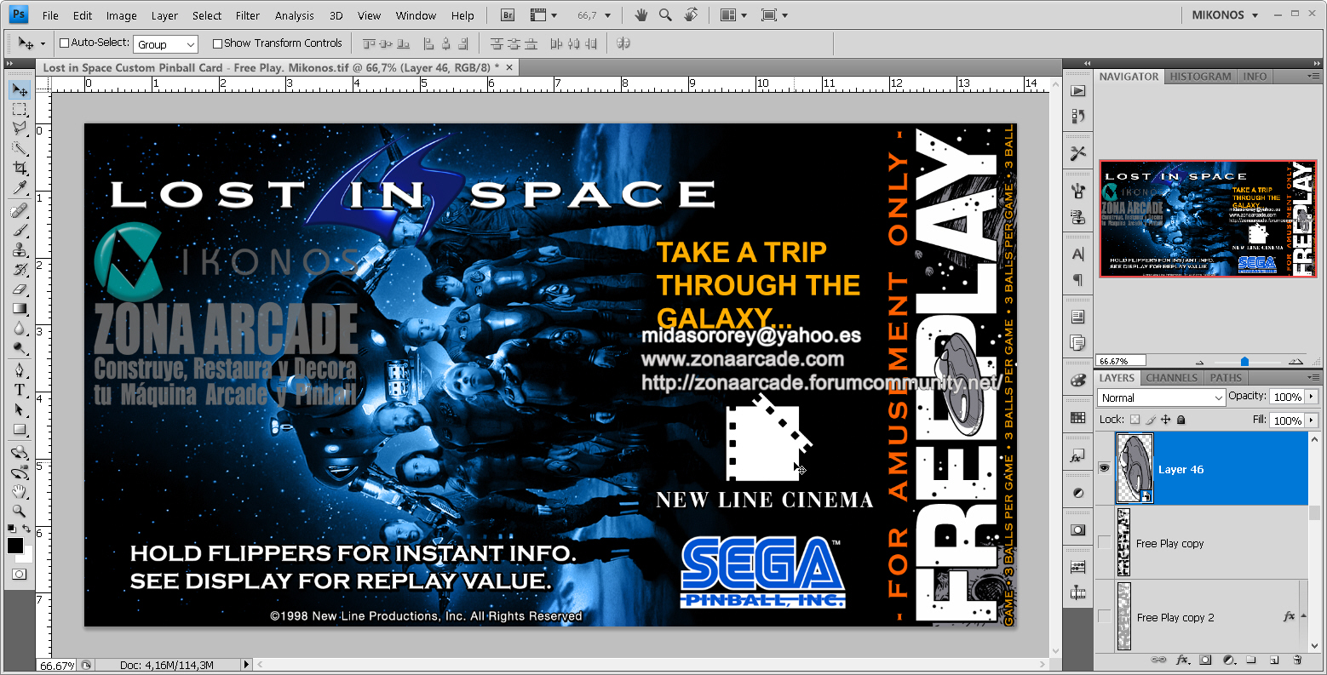Enable the Auto-Select checkbox
The width and height of the screenshot is (1327, 675).
click(x=64, y=43)
